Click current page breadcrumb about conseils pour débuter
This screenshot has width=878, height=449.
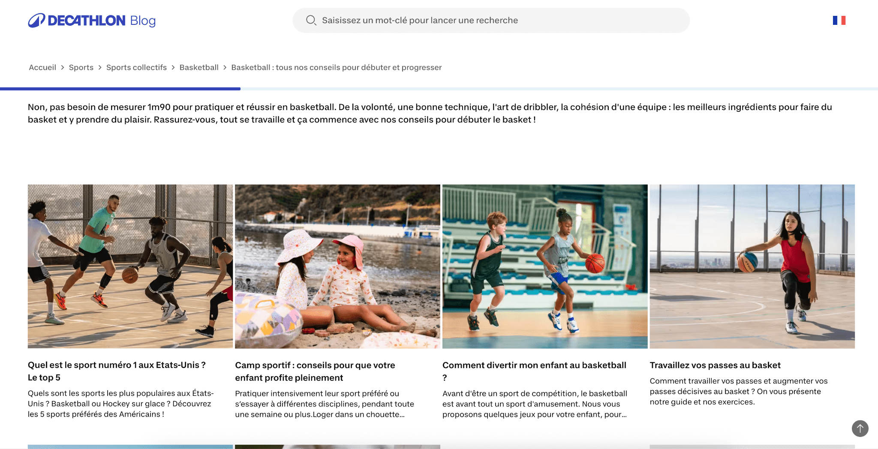pyautogui.click(x=336, y=67)
